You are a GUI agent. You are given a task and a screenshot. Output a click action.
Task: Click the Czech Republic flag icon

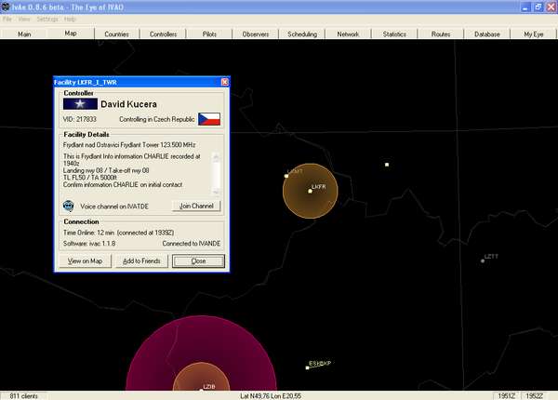pos(209,119)
